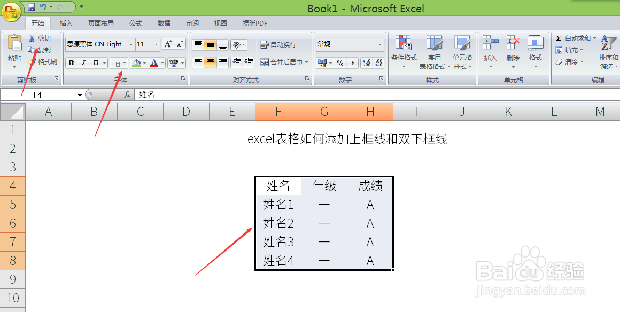This screenshot has height=312, width=620.
Task: Click 自动求和 AutoSum
Action: click(573, 38)
